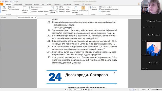Select Страница целиком fit page option
Screen dimensions: 162x91
pyautogui.click(x=36, y=7)
